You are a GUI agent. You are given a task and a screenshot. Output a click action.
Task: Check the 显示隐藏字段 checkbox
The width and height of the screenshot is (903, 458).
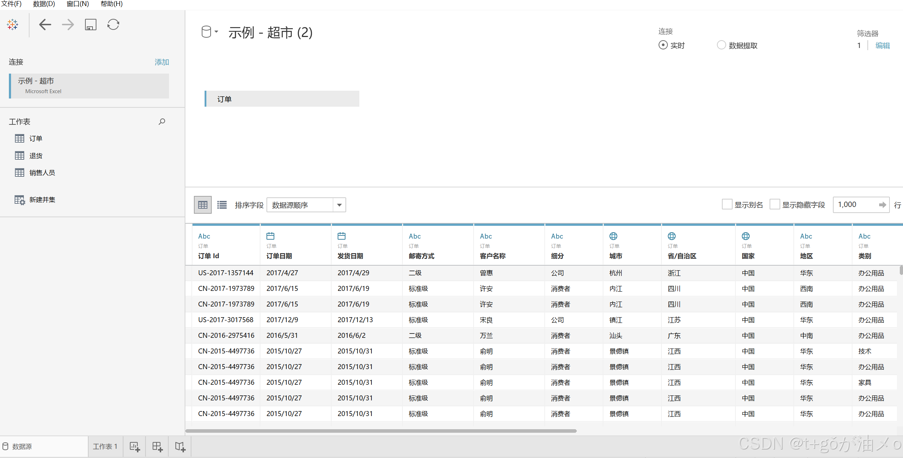pos(775,204)
